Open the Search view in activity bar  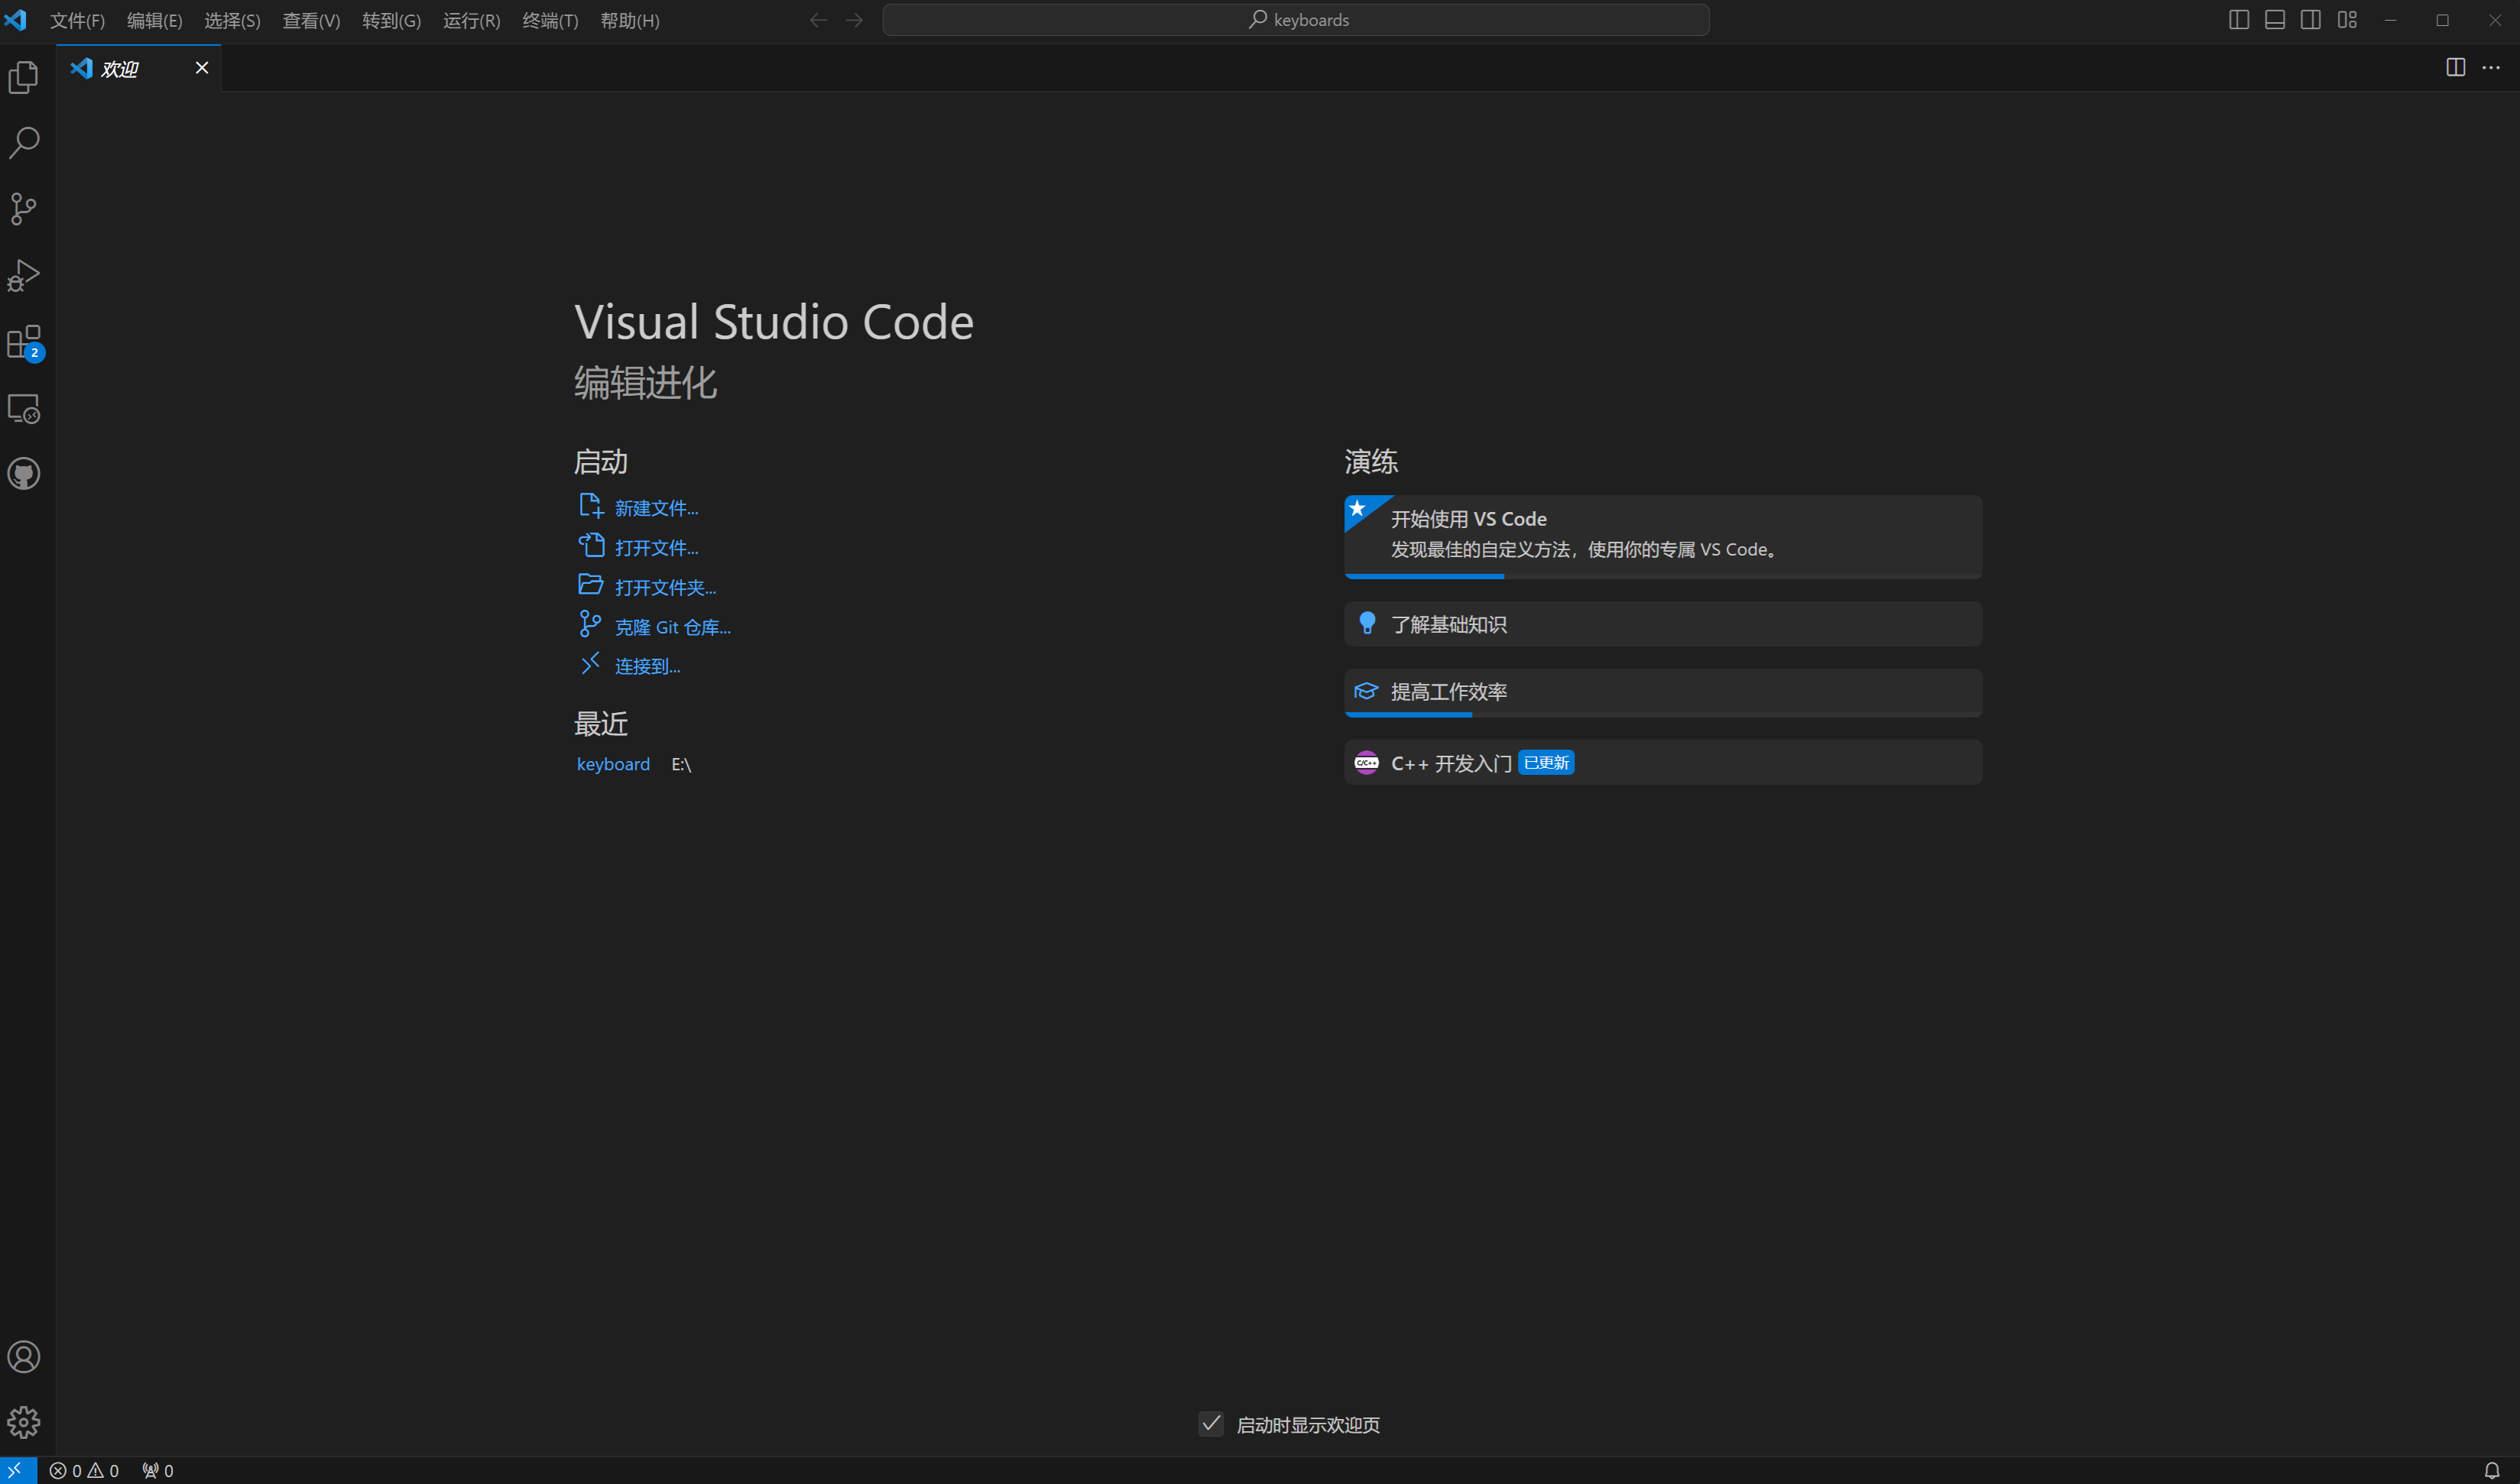tap(24, 143)
